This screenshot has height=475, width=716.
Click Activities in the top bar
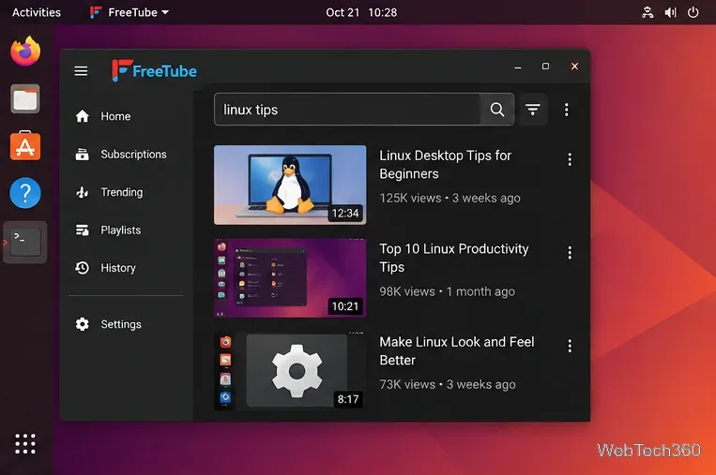click(x=36, y=12)
